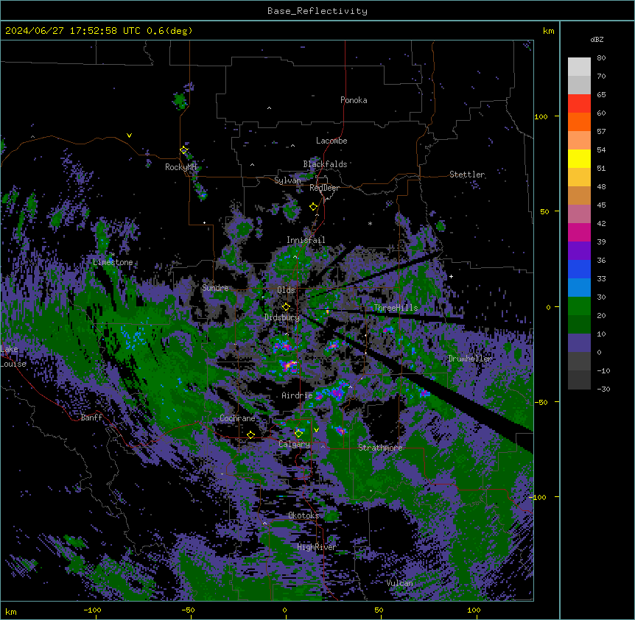Screen dimensions: 635x620
Task: Click the Innisfail city label
Action: click(306, 240)
